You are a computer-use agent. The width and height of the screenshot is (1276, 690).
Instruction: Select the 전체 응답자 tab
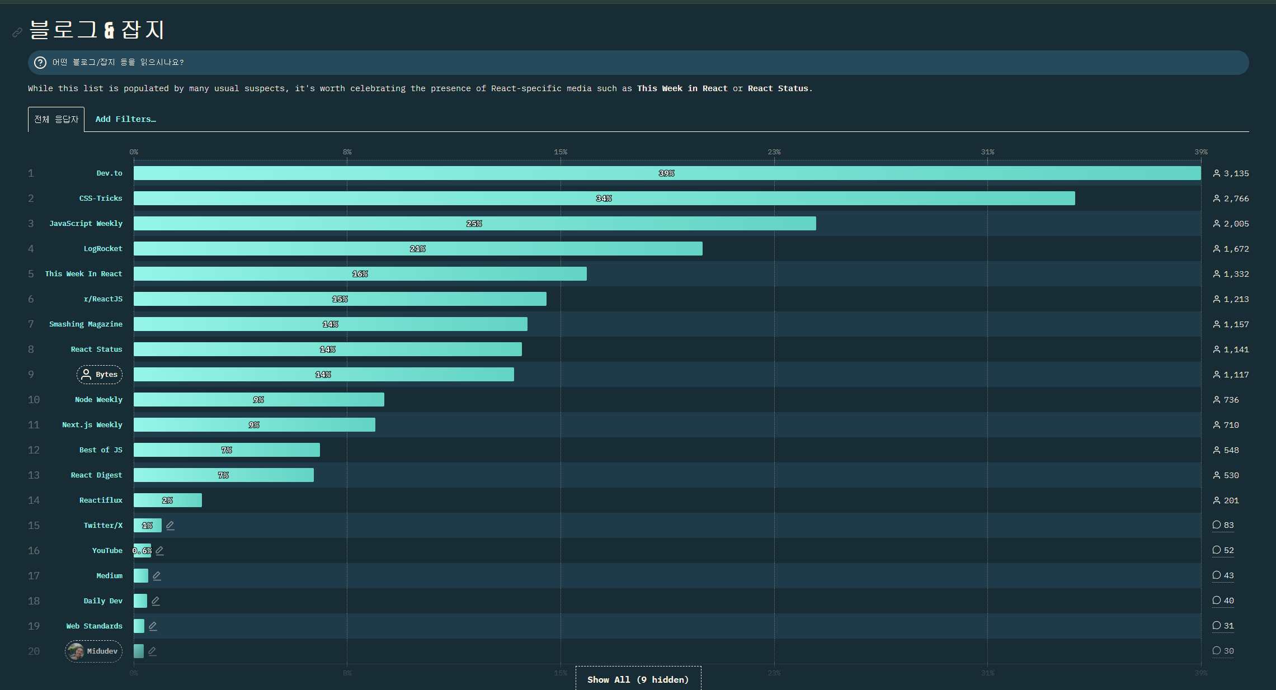pos(56,119)
